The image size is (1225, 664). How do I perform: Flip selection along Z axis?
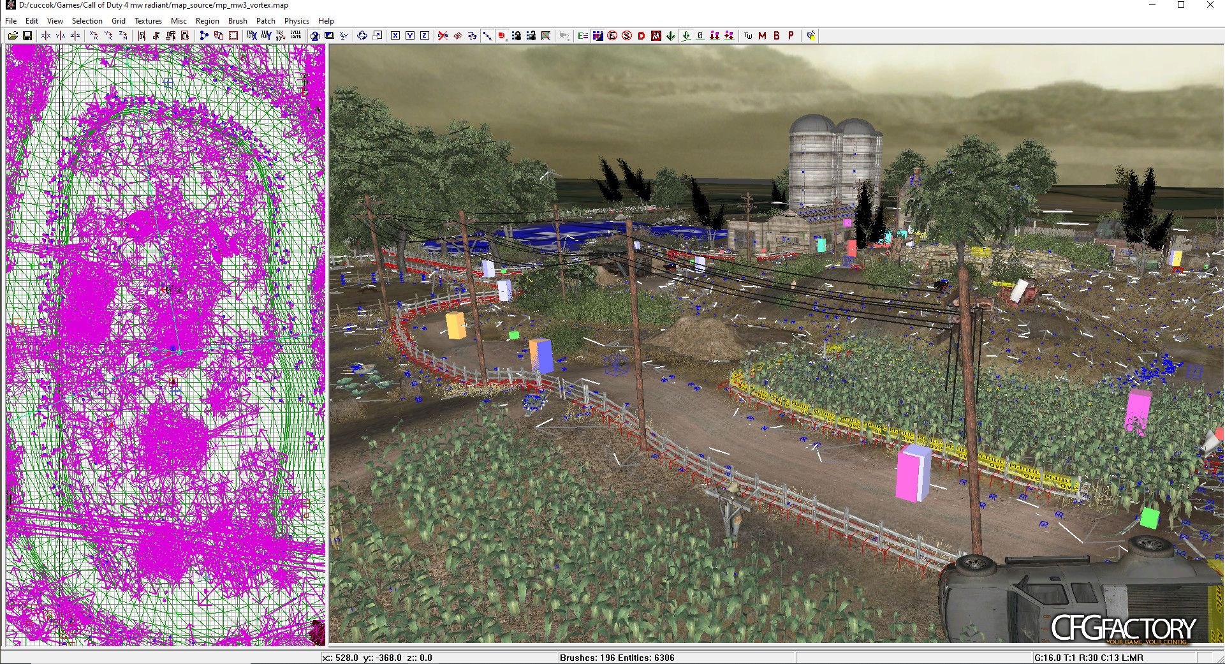coord(75,36)
